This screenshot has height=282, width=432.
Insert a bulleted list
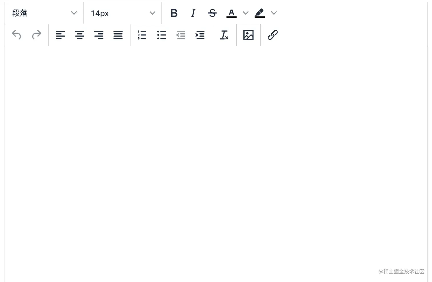point(162,35)
